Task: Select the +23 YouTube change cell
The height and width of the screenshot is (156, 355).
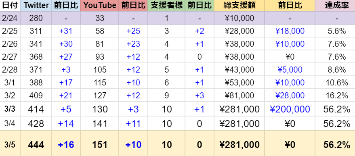Action: (133, 44)
